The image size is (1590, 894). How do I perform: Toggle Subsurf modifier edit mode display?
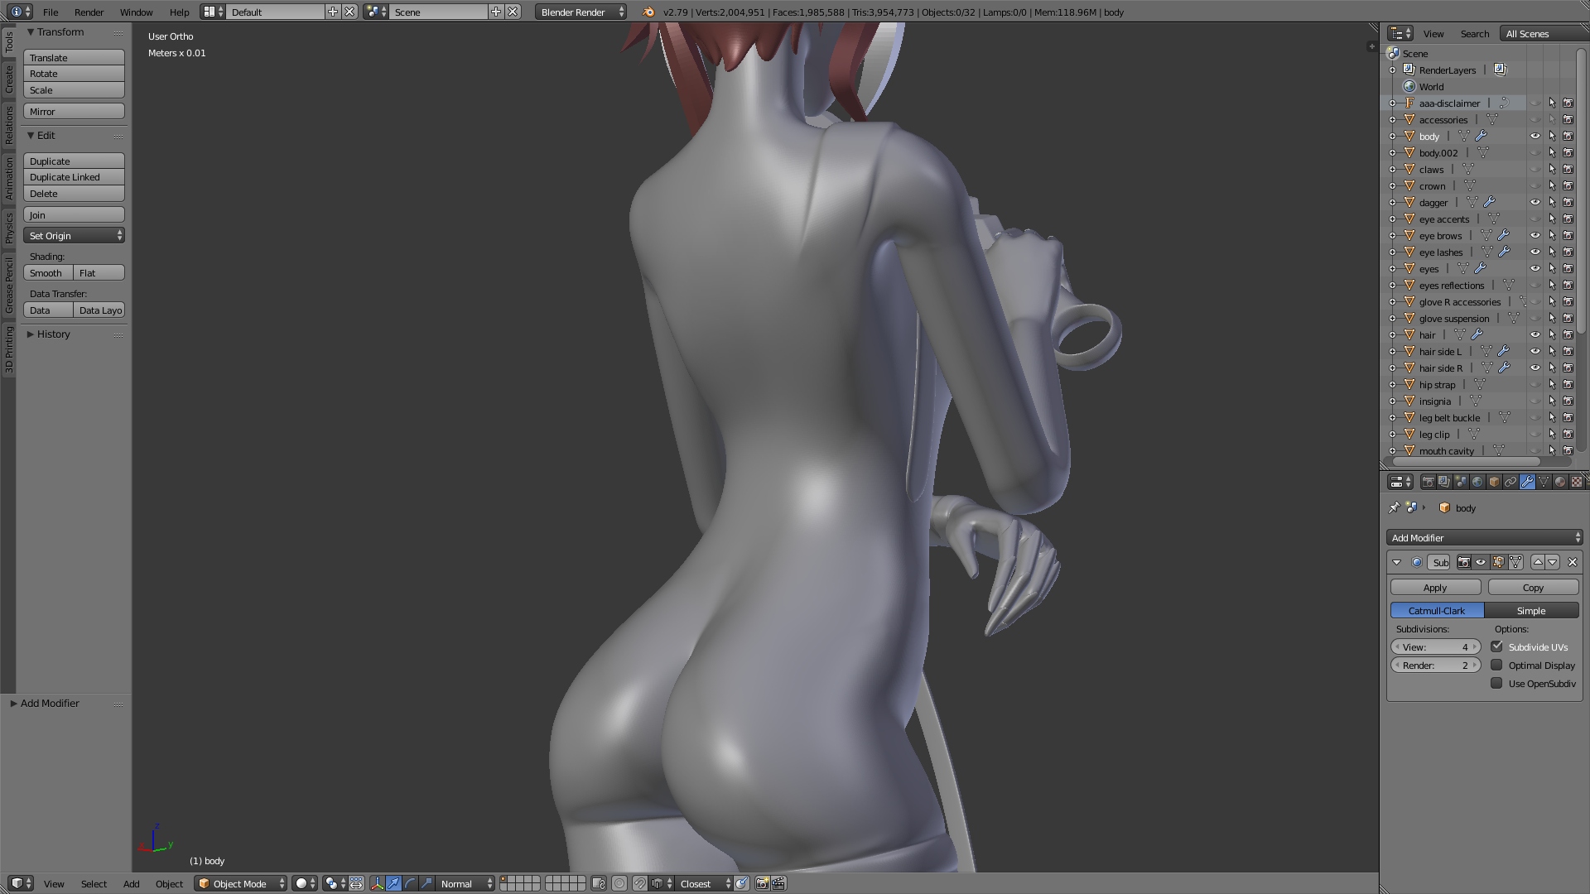(1499, 562)
